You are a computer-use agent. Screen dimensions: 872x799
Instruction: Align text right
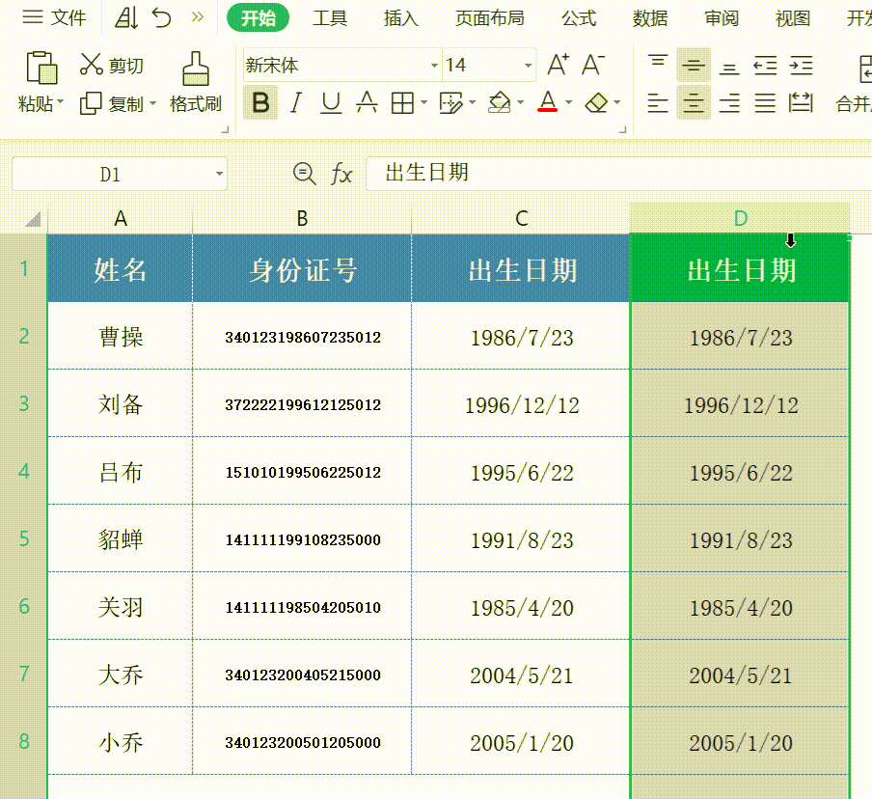[729, 103]
